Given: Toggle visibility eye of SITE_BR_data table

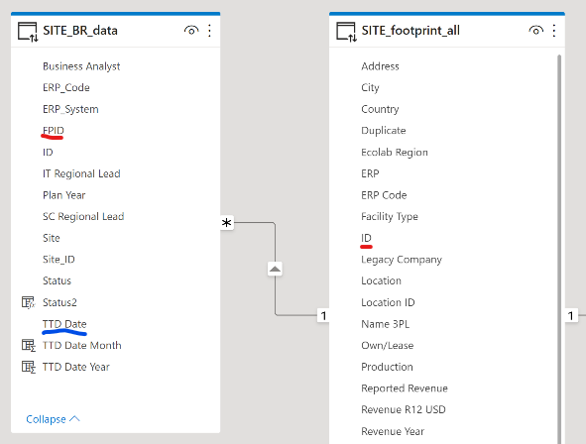Looking at the screenshot, I should [191, 31].
